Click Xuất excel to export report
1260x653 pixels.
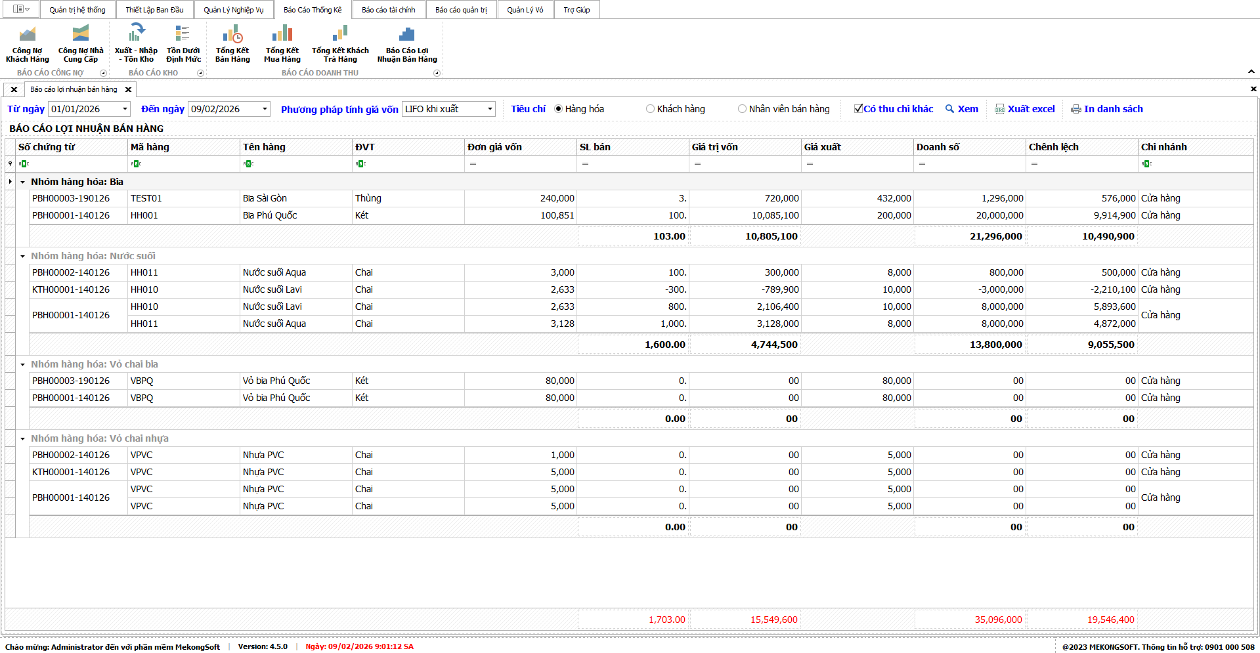[1025, 109]
